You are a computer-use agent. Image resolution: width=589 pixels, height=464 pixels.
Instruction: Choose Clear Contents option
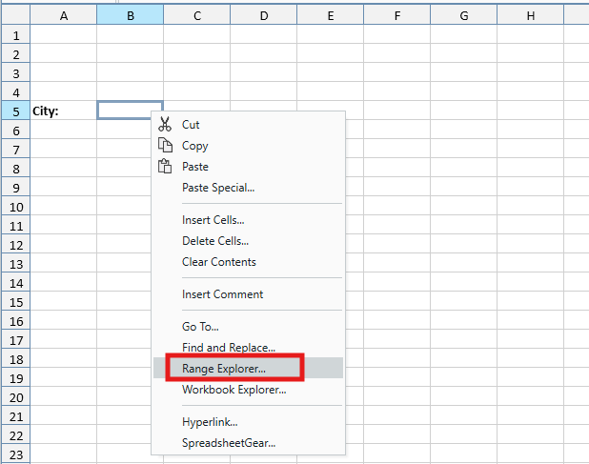(x=218, y=262)
